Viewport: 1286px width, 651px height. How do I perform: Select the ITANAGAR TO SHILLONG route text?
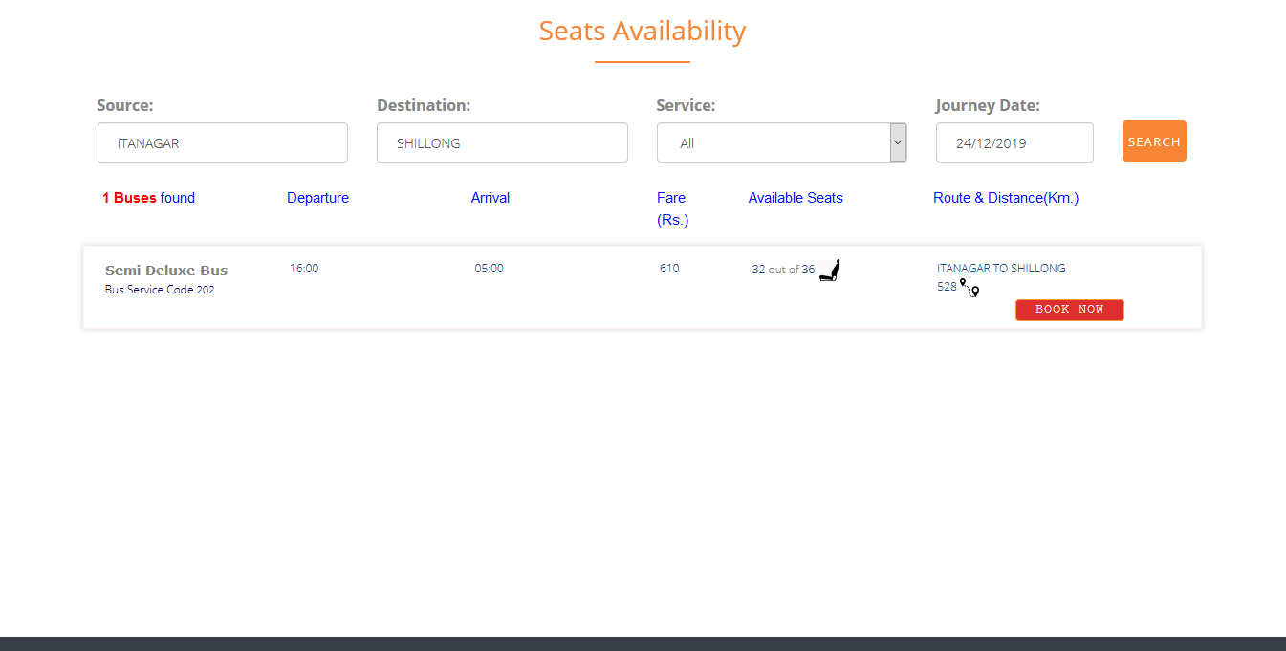pyautogui.click(x=1001, y=269)
